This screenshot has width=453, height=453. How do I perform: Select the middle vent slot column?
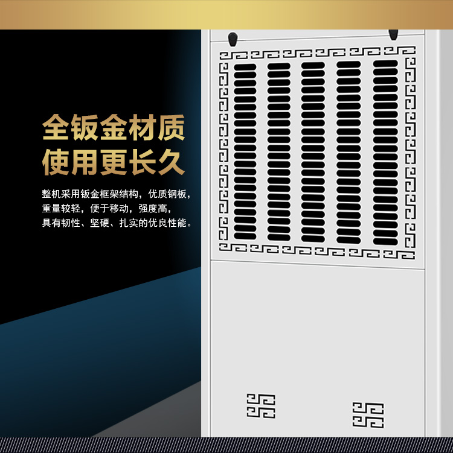pos(313,151)
